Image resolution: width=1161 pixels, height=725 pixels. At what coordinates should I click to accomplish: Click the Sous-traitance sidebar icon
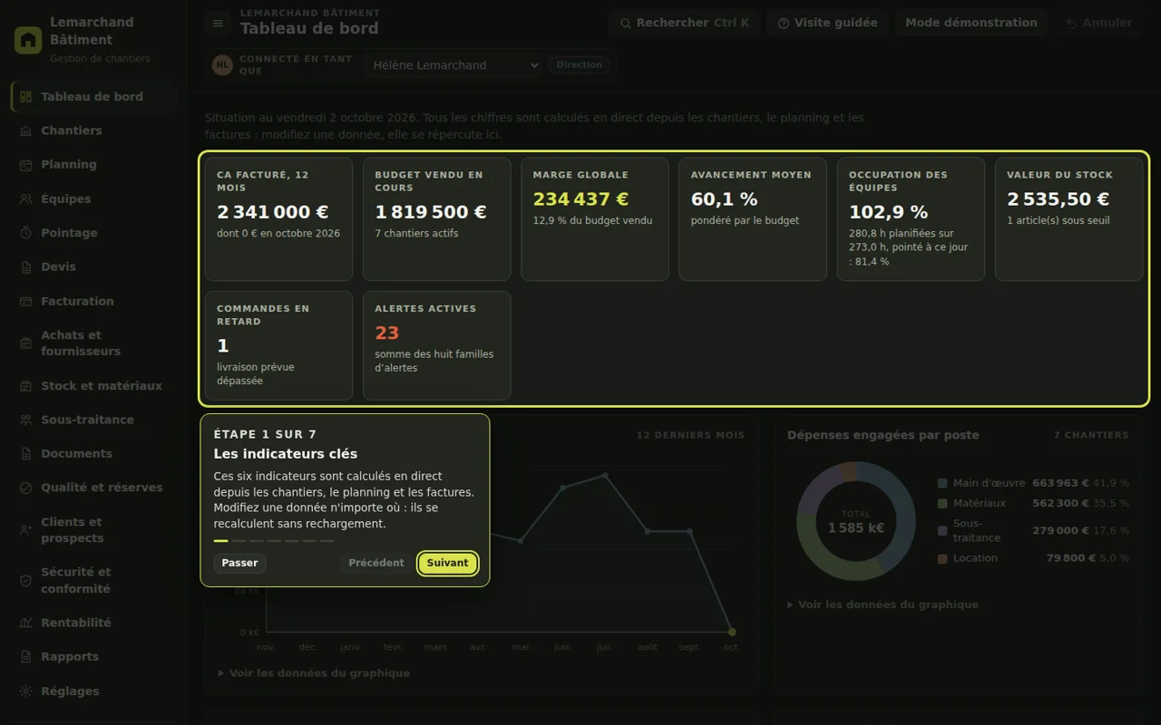(25, 420)
